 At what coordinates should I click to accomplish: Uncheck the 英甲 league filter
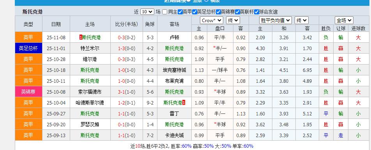(180, 12)
